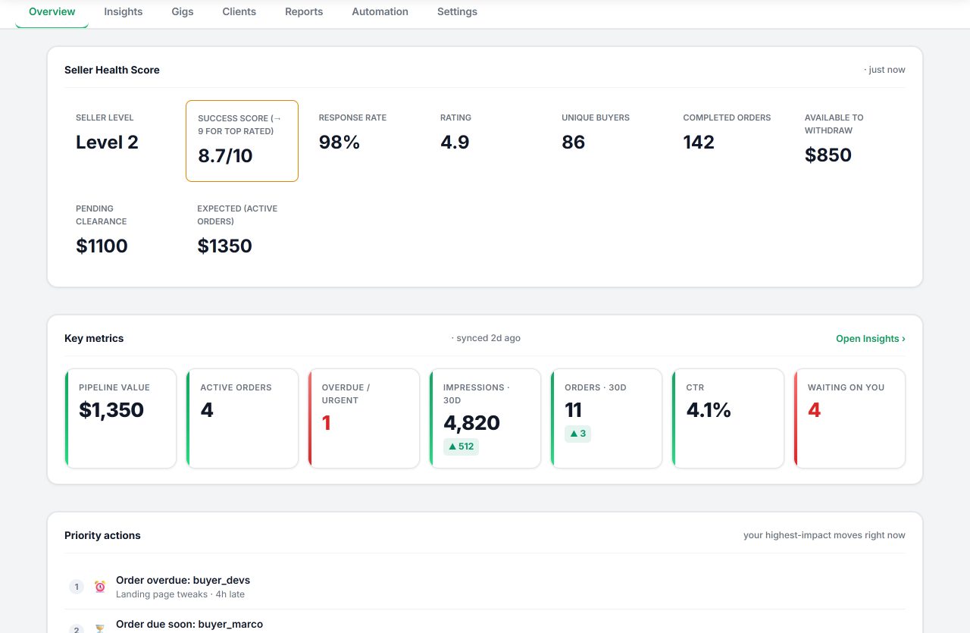Select the Success Score 8.7/10 card

[x=242, y=141]
